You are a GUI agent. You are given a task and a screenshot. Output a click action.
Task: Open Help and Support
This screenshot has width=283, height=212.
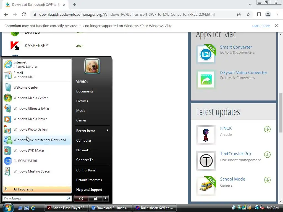(92, 190)
